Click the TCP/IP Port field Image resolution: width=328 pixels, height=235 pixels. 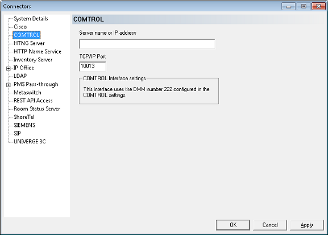(x=93, y=67)
